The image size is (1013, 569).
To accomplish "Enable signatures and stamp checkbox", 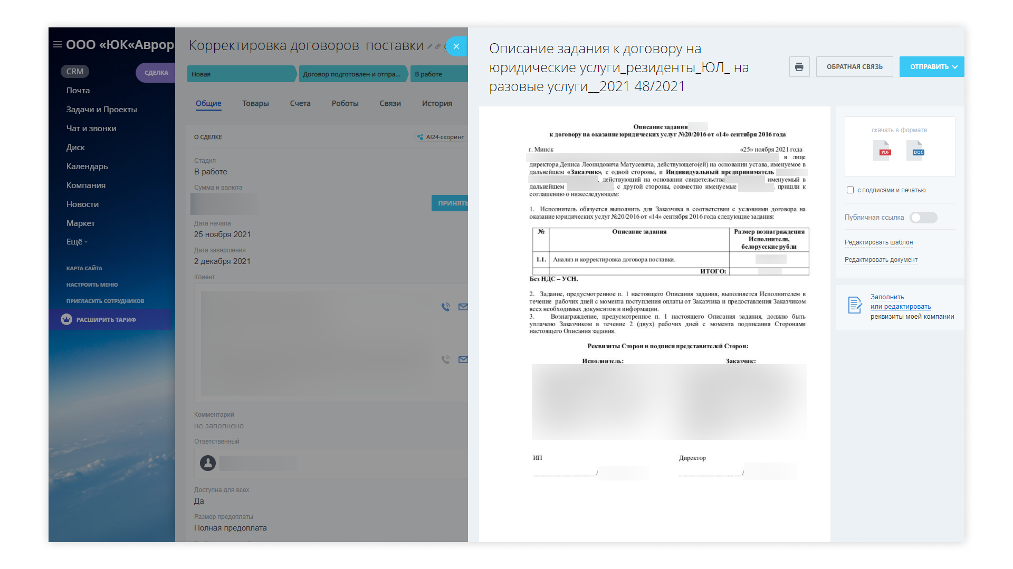I will click(x=850, y=190).
